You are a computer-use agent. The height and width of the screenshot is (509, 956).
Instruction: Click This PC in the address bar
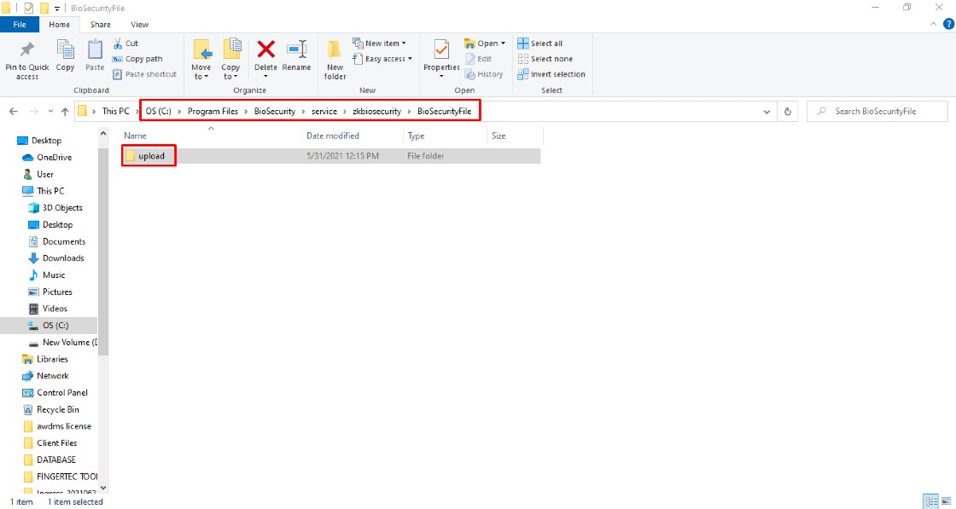click(x=116, y=112)
